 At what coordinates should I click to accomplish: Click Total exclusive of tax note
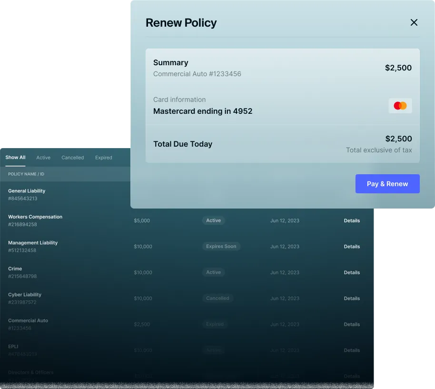click(x=379, y=150)
